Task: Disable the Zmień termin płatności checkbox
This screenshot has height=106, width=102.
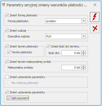Action: point(7,46)
